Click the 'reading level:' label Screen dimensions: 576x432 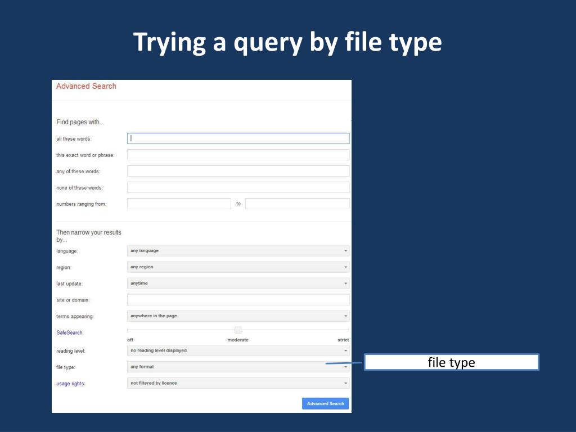coord(70,351)
